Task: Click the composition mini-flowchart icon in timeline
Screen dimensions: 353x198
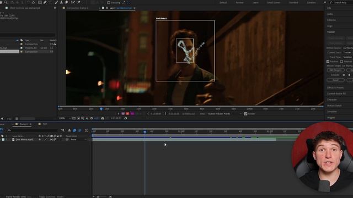Action: pos(62,130)
